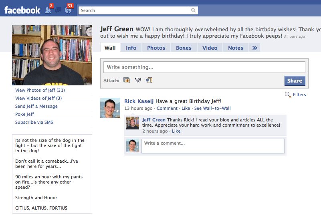Click the '3 hours ago' status timestamp

click(294, 36)
